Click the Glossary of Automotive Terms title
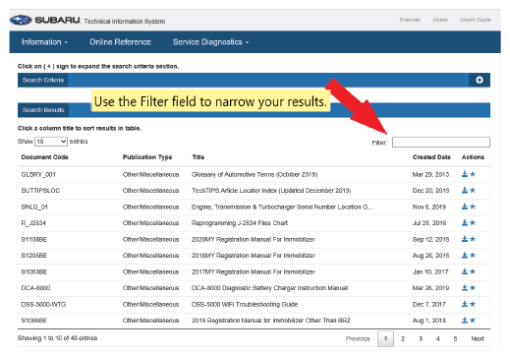510x356 pixels. tap(255, 174)
